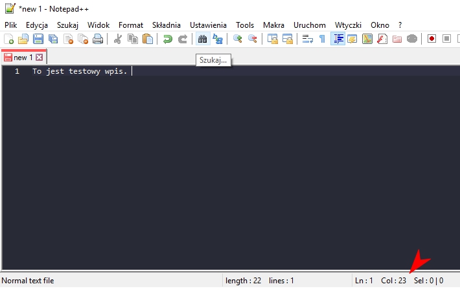Image resolution: width=460 pixels, height=293 pixels.
Task: Zoom out with magnifier minus icon
Action: pos(252,39)
